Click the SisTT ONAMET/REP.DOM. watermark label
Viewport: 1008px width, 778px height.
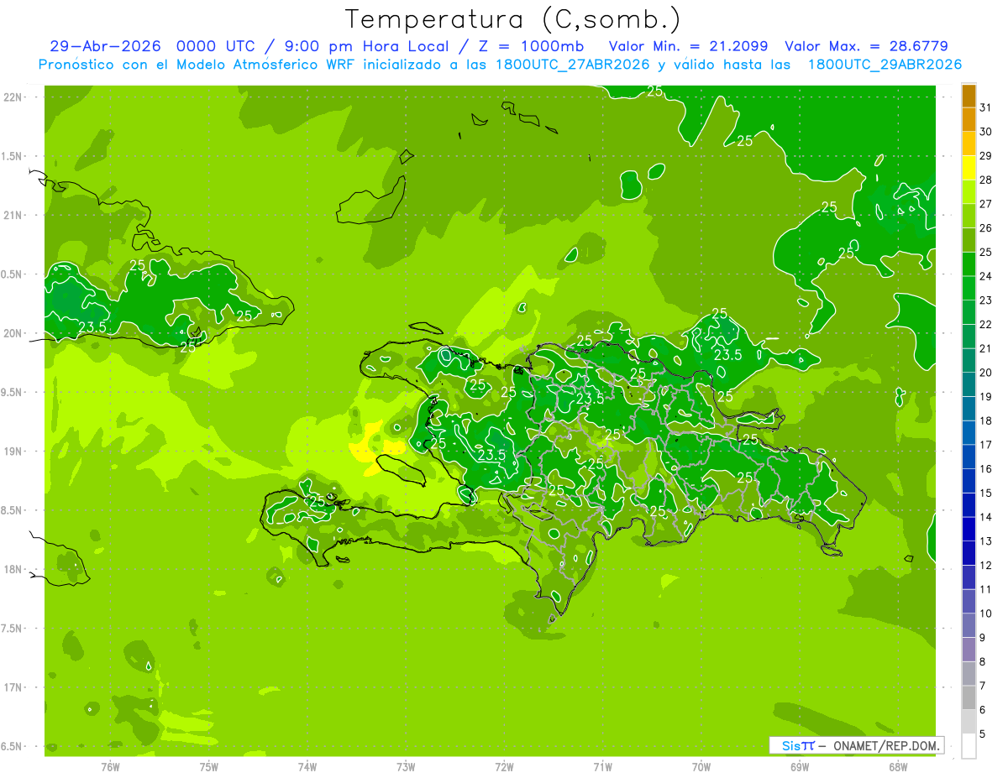coord(856,745)
